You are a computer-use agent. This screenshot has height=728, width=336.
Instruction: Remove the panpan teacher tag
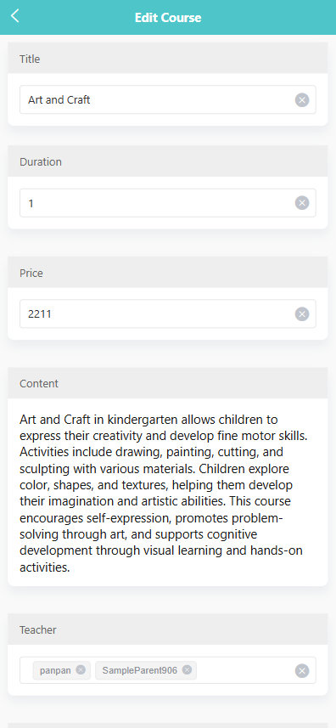click(x=81, y=670)
